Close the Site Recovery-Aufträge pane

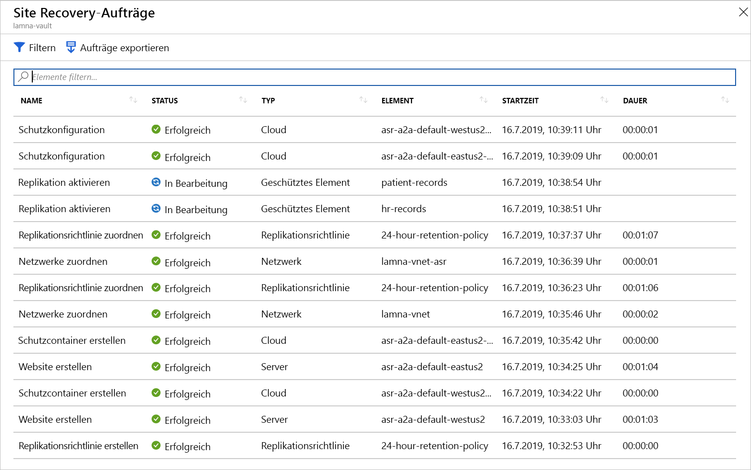[743, 12]
